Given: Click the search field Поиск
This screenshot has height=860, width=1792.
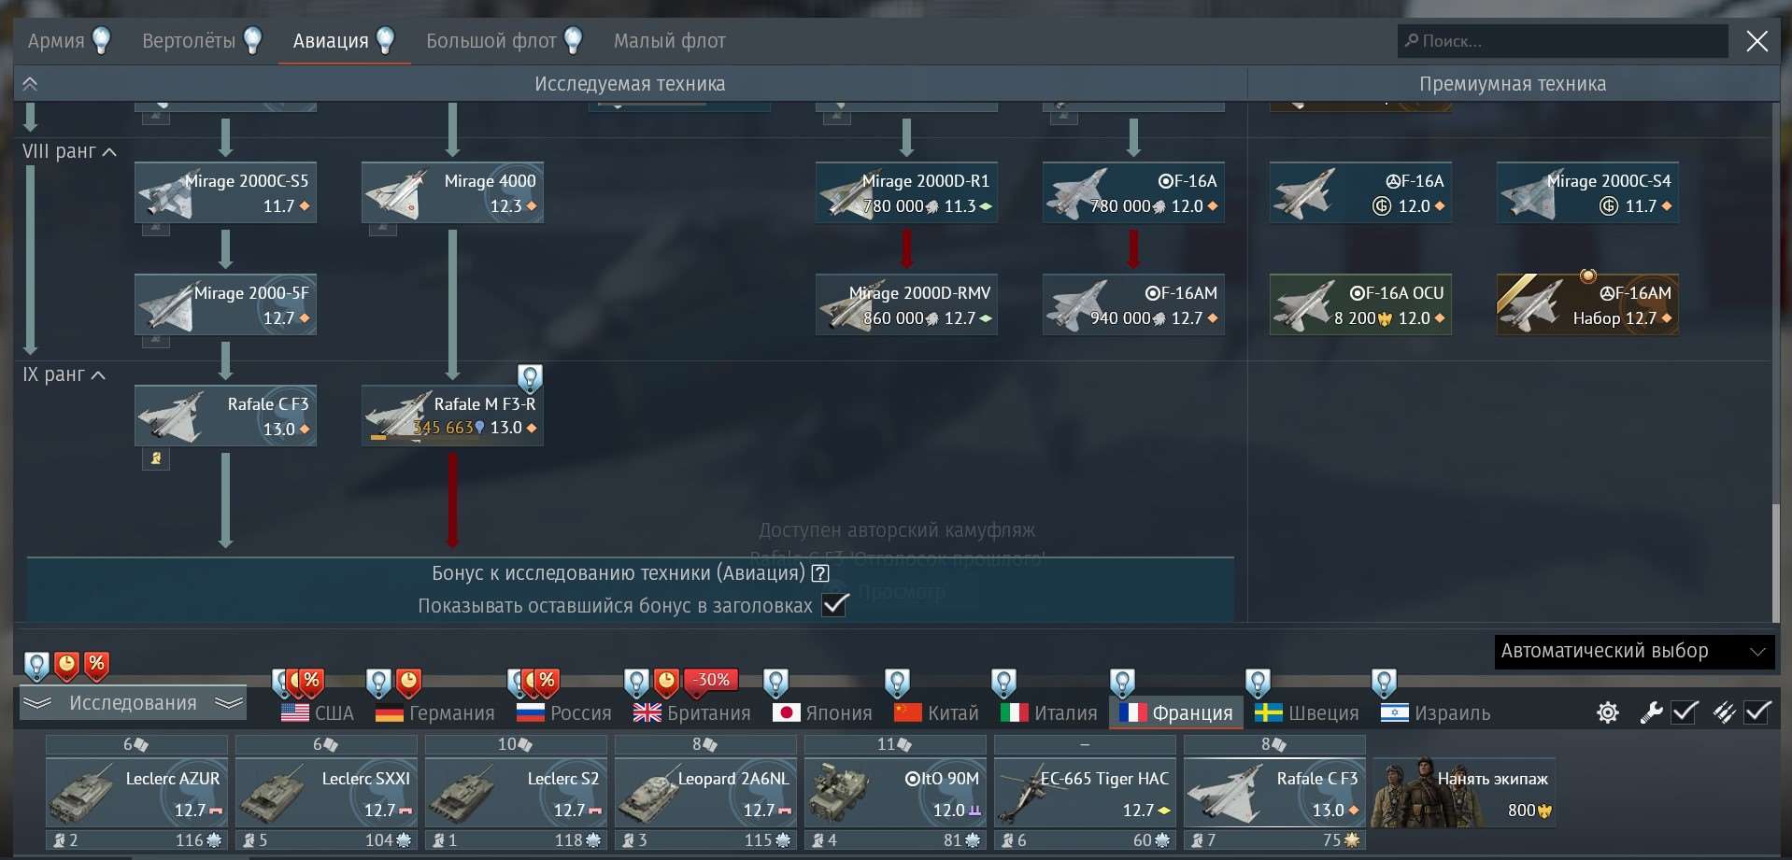Looking at the screenshot, I should [x=1562, y=41].
